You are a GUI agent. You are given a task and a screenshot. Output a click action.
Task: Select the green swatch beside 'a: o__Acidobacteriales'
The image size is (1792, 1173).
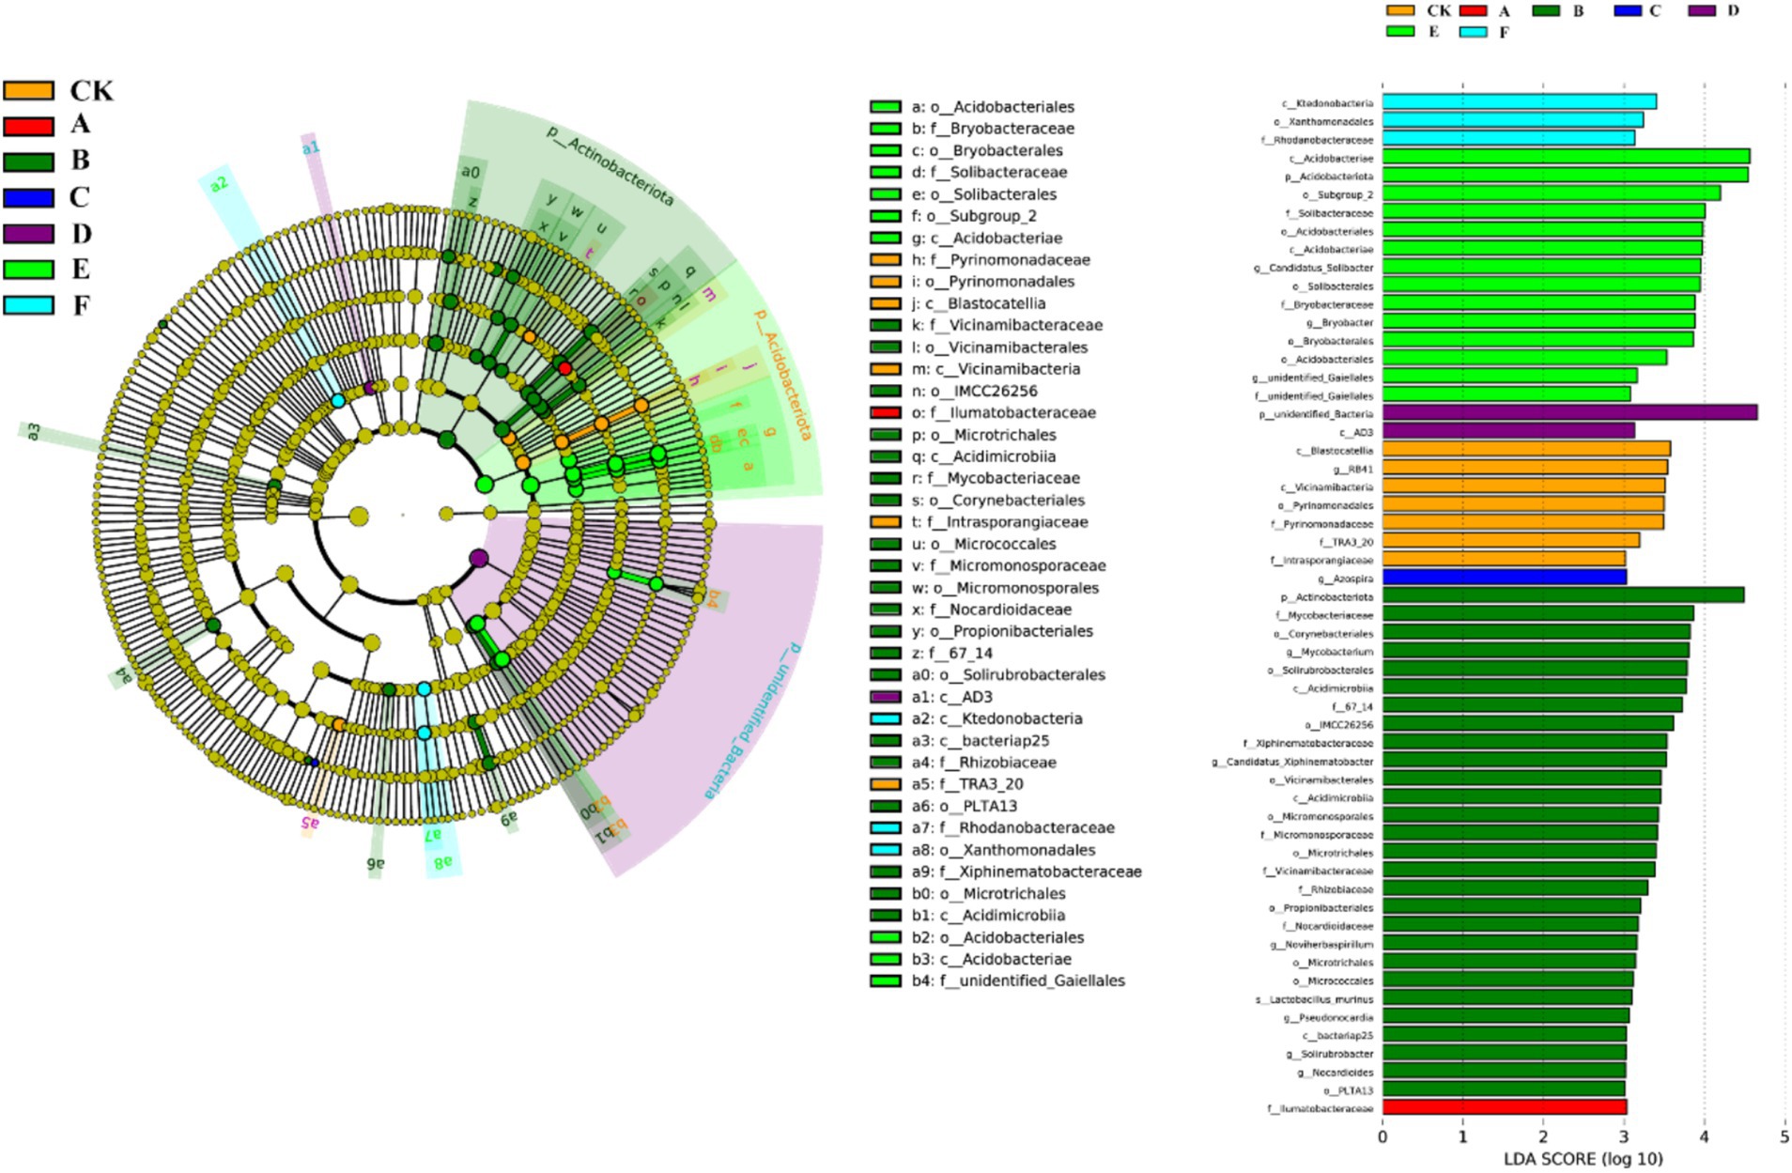(885, 107)
